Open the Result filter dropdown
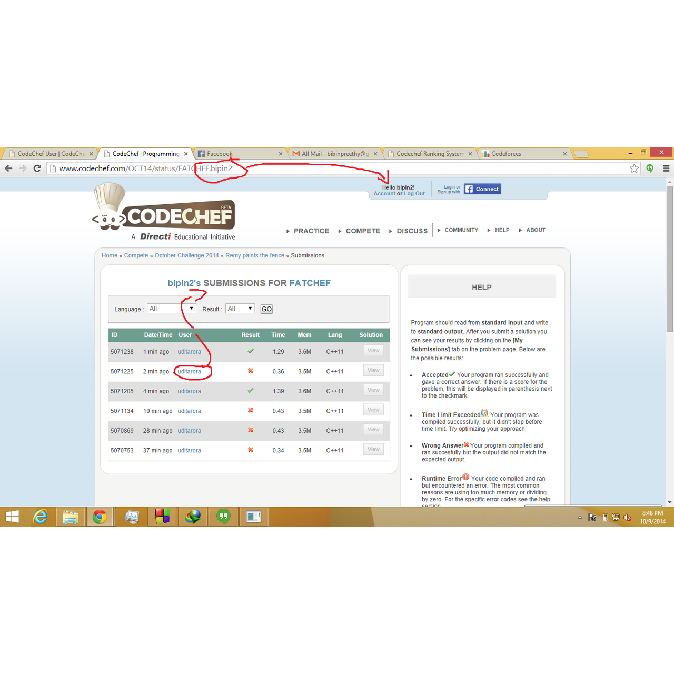This screenshot has width=674, height=674. coord(240,309)
